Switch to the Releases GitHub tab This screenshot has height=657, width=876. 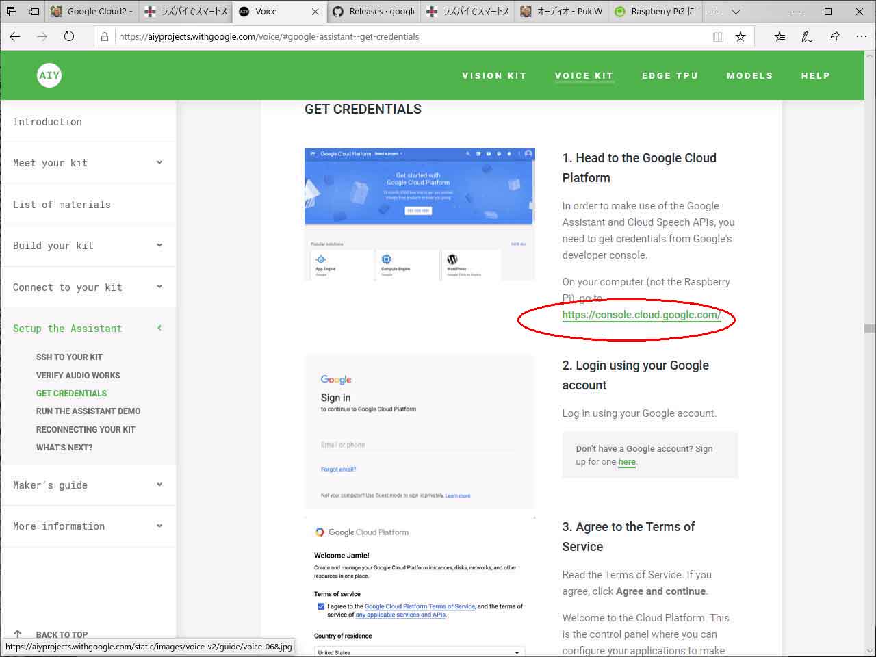click(x=373, y=12)
